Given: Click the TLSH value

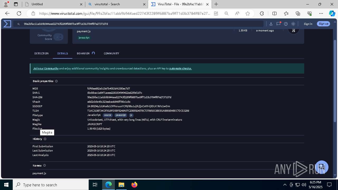Looking at the screenshot, I should [138, 111].
